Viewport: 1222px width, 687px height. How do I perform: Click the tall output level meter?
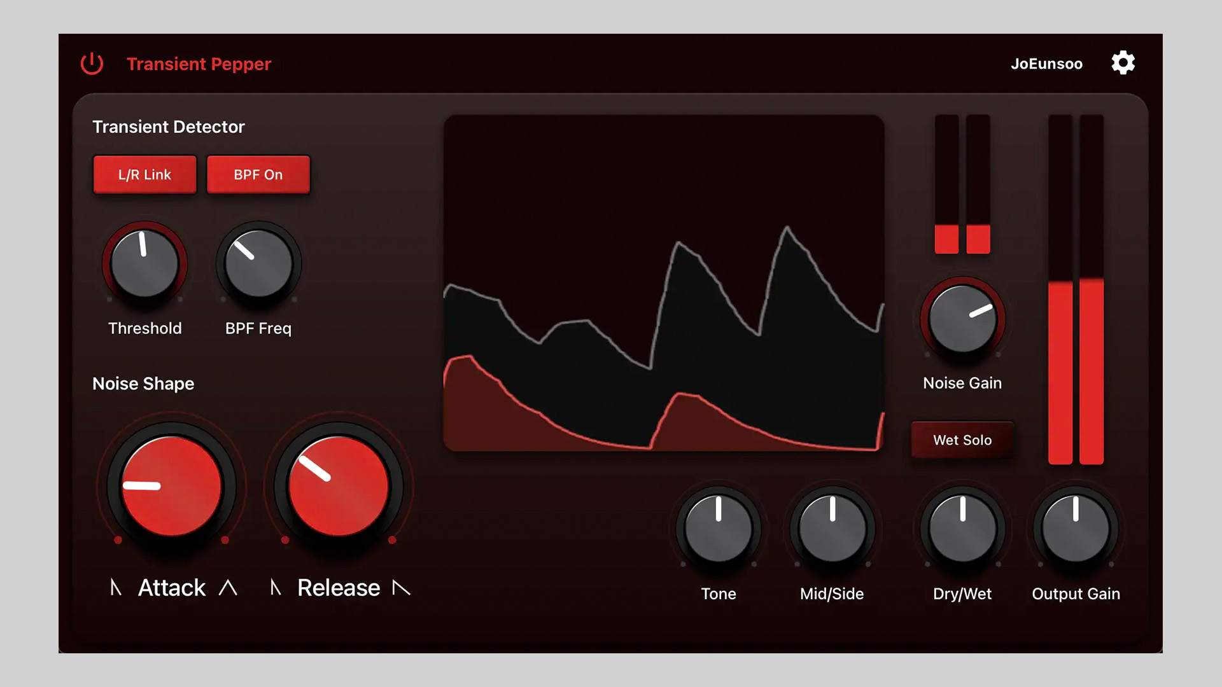pyautogui.click(x=1076, y=289)
